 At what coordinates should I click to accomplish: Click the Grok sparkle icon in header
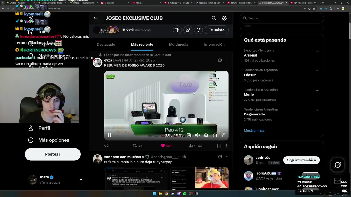pos(177,30)
